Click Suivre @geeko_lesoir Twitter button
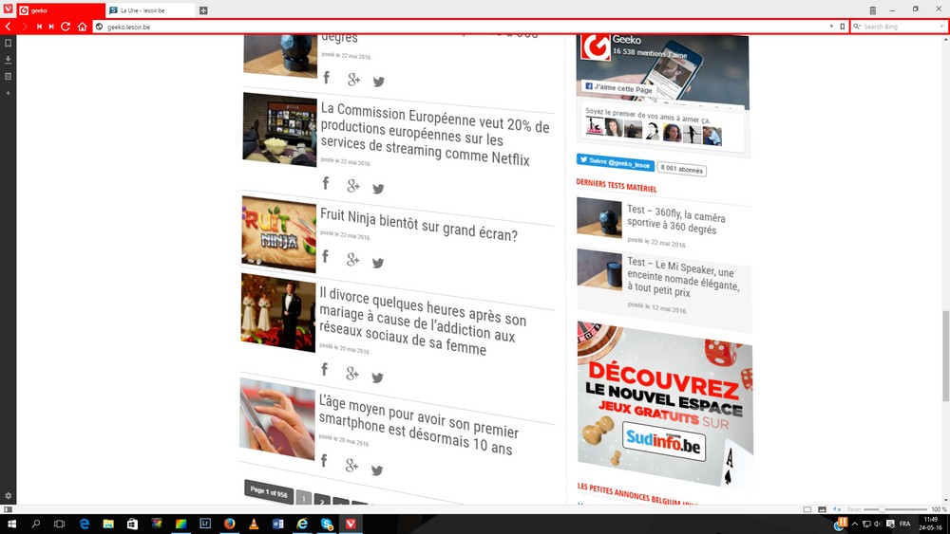This screenshot has height=534, width=950. click(x=615, y=162)
